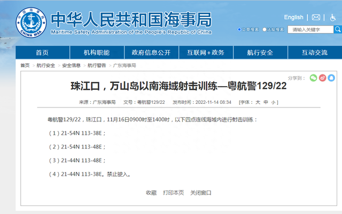
Task: Click the article title 粤航警129/22
Action: (x=178, y=86)
